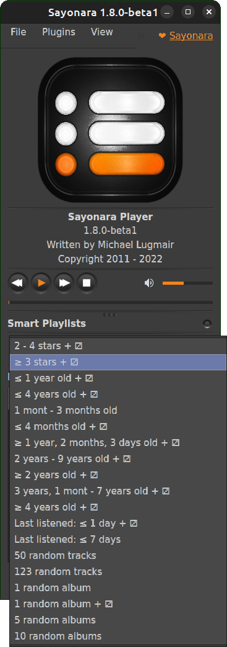Choose '50 random tracks' playlist
Image resolution: width=227 pixels, height=647 pixels.
click(x=118, y=555)
